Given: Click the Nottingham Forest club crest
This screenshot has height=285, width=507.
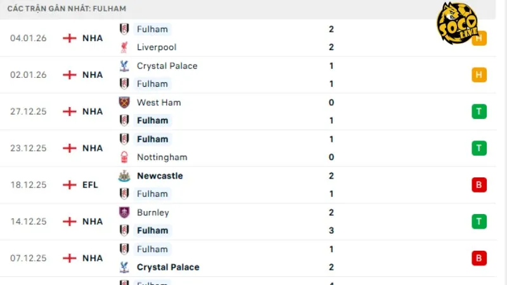Looking at the screenshot, I should pyautogui.click(x=124, y=157).
